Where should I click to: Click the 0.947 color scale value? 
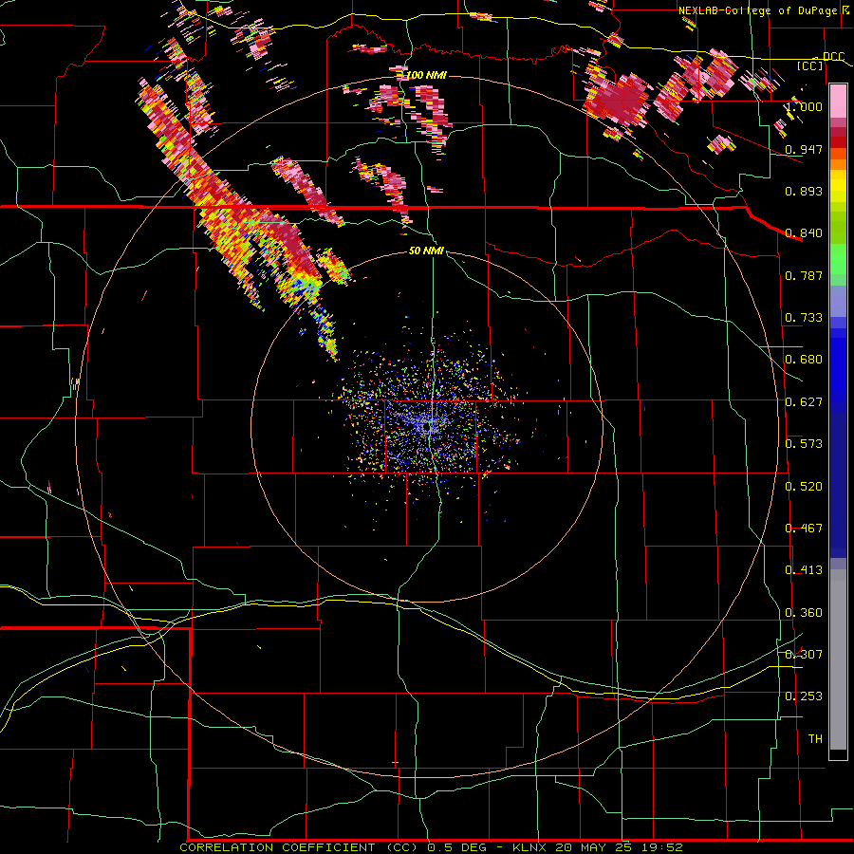click(804, 149)
